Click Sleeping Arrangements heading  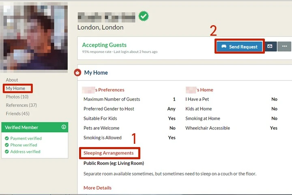[109, 153]
